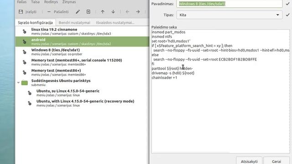This screenshot has width=292, height=164.
Task: Click the Įrašyti save button
Action: click(27, 12)
